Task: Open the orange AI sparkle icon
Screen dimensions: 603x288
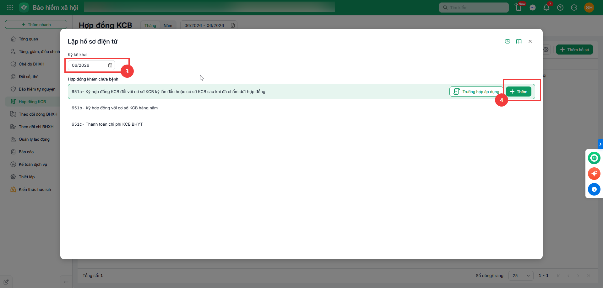Action: tap(594, 174)
